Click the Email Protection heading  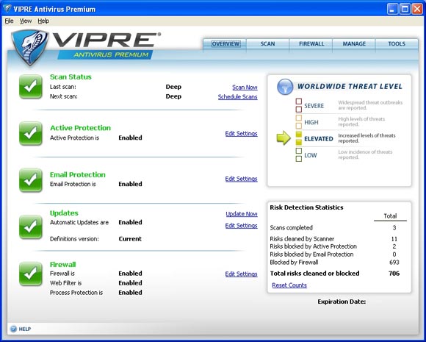coord(78,174)
